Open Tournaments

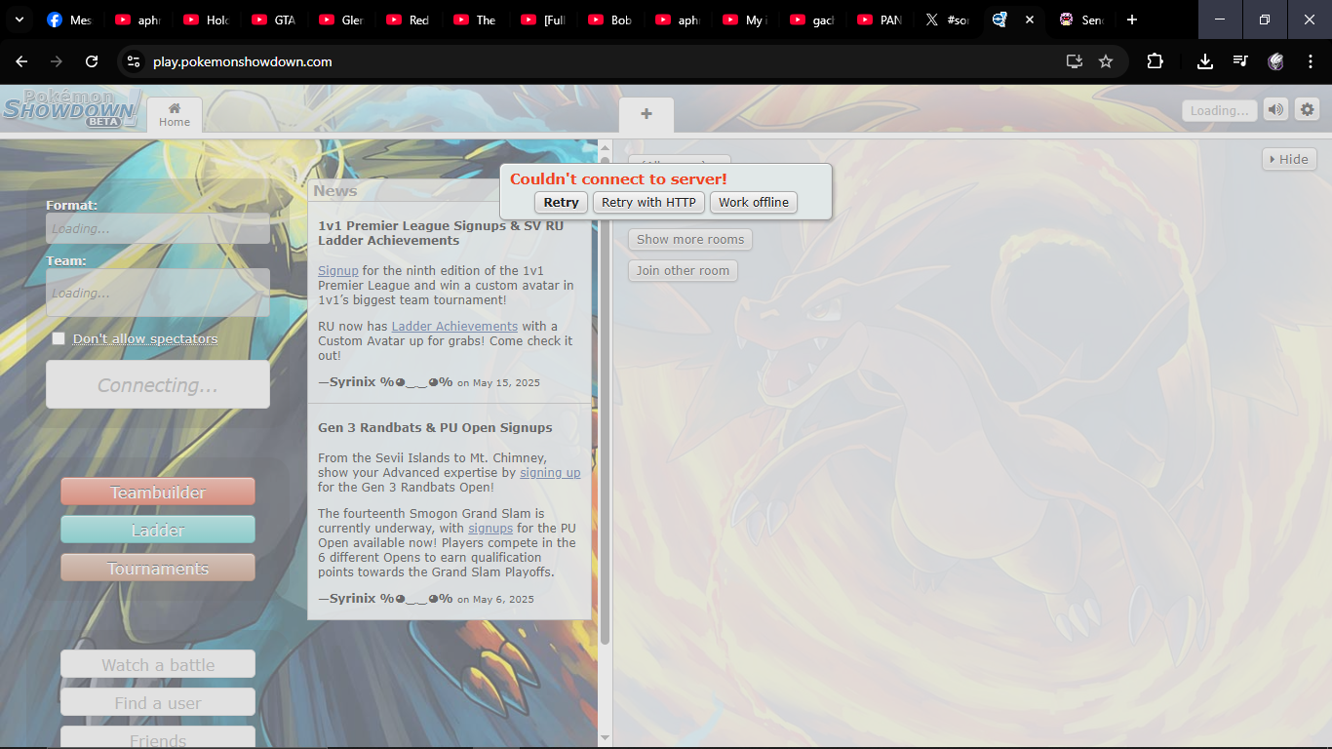click(x=158, y=568)
